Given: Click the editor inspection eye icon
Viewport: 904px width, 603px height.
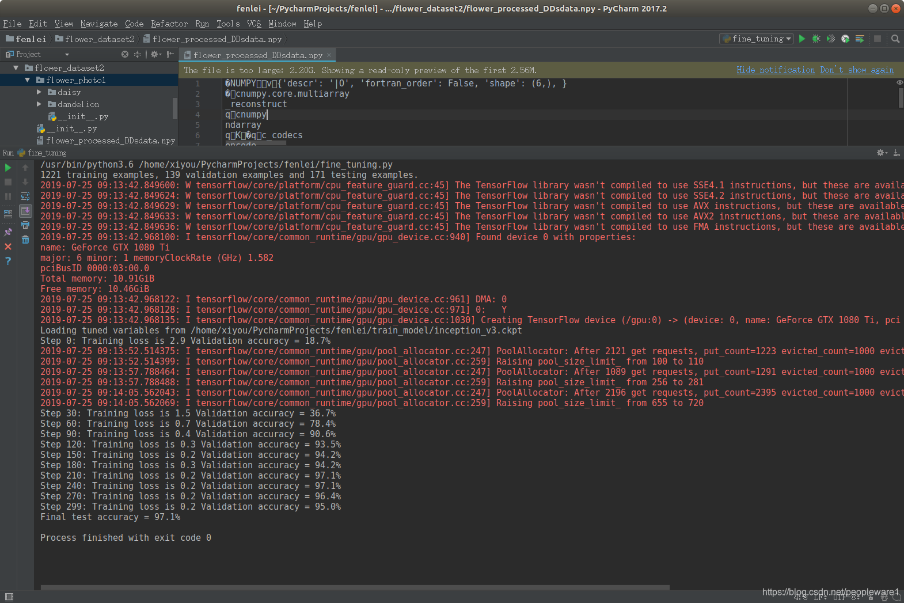Looking at the screenshot, I should 899,83.
